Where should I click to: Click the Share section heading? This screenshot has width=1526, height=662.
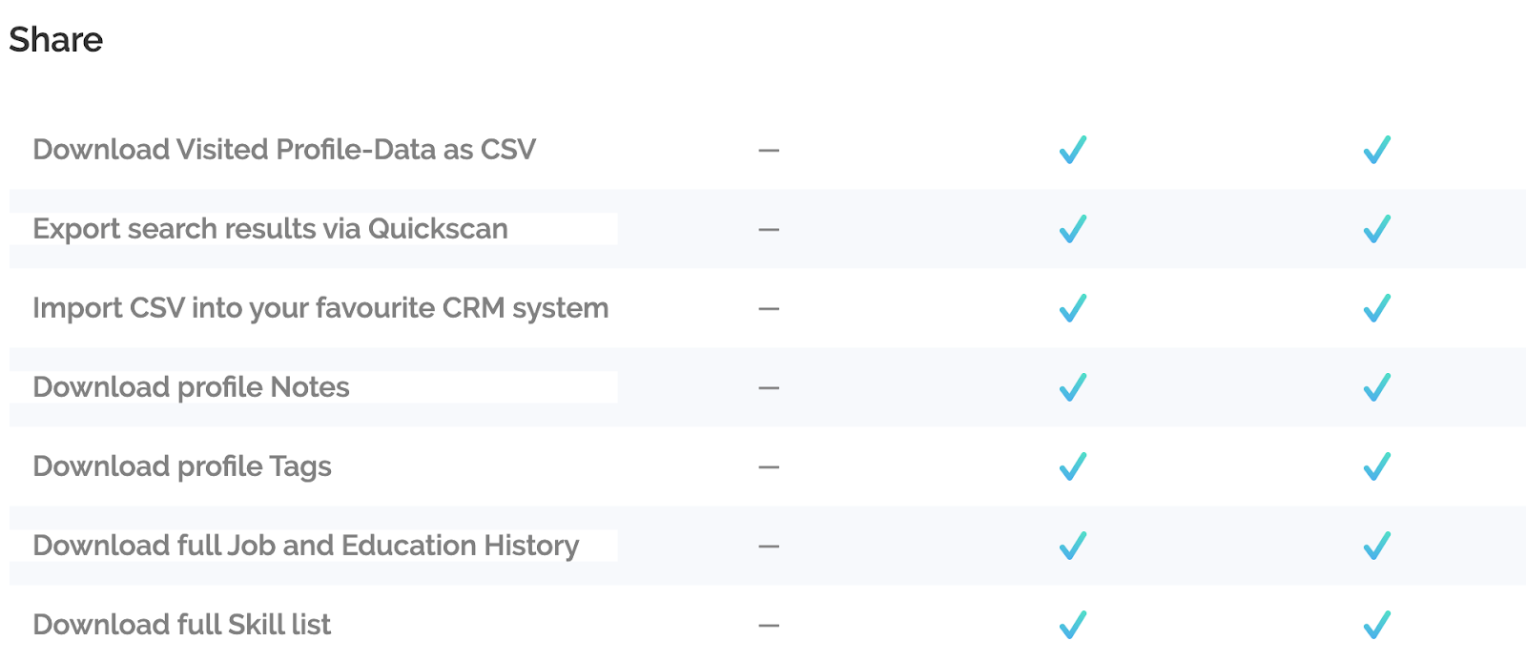[55, 39]
